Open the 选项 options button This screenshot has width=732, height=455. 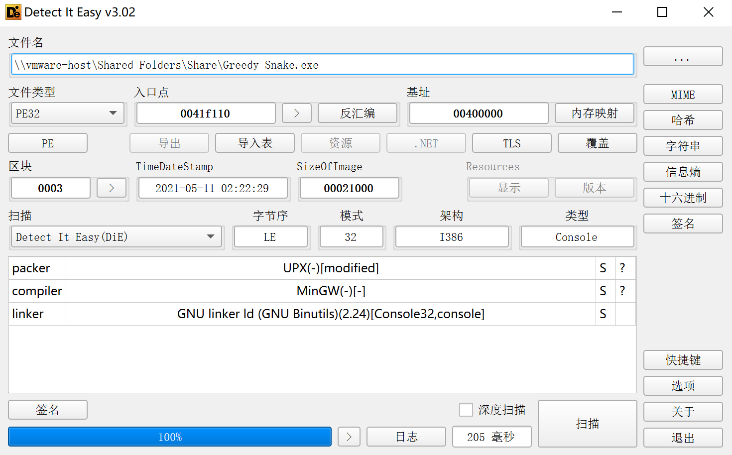click(x=683, y=386)
